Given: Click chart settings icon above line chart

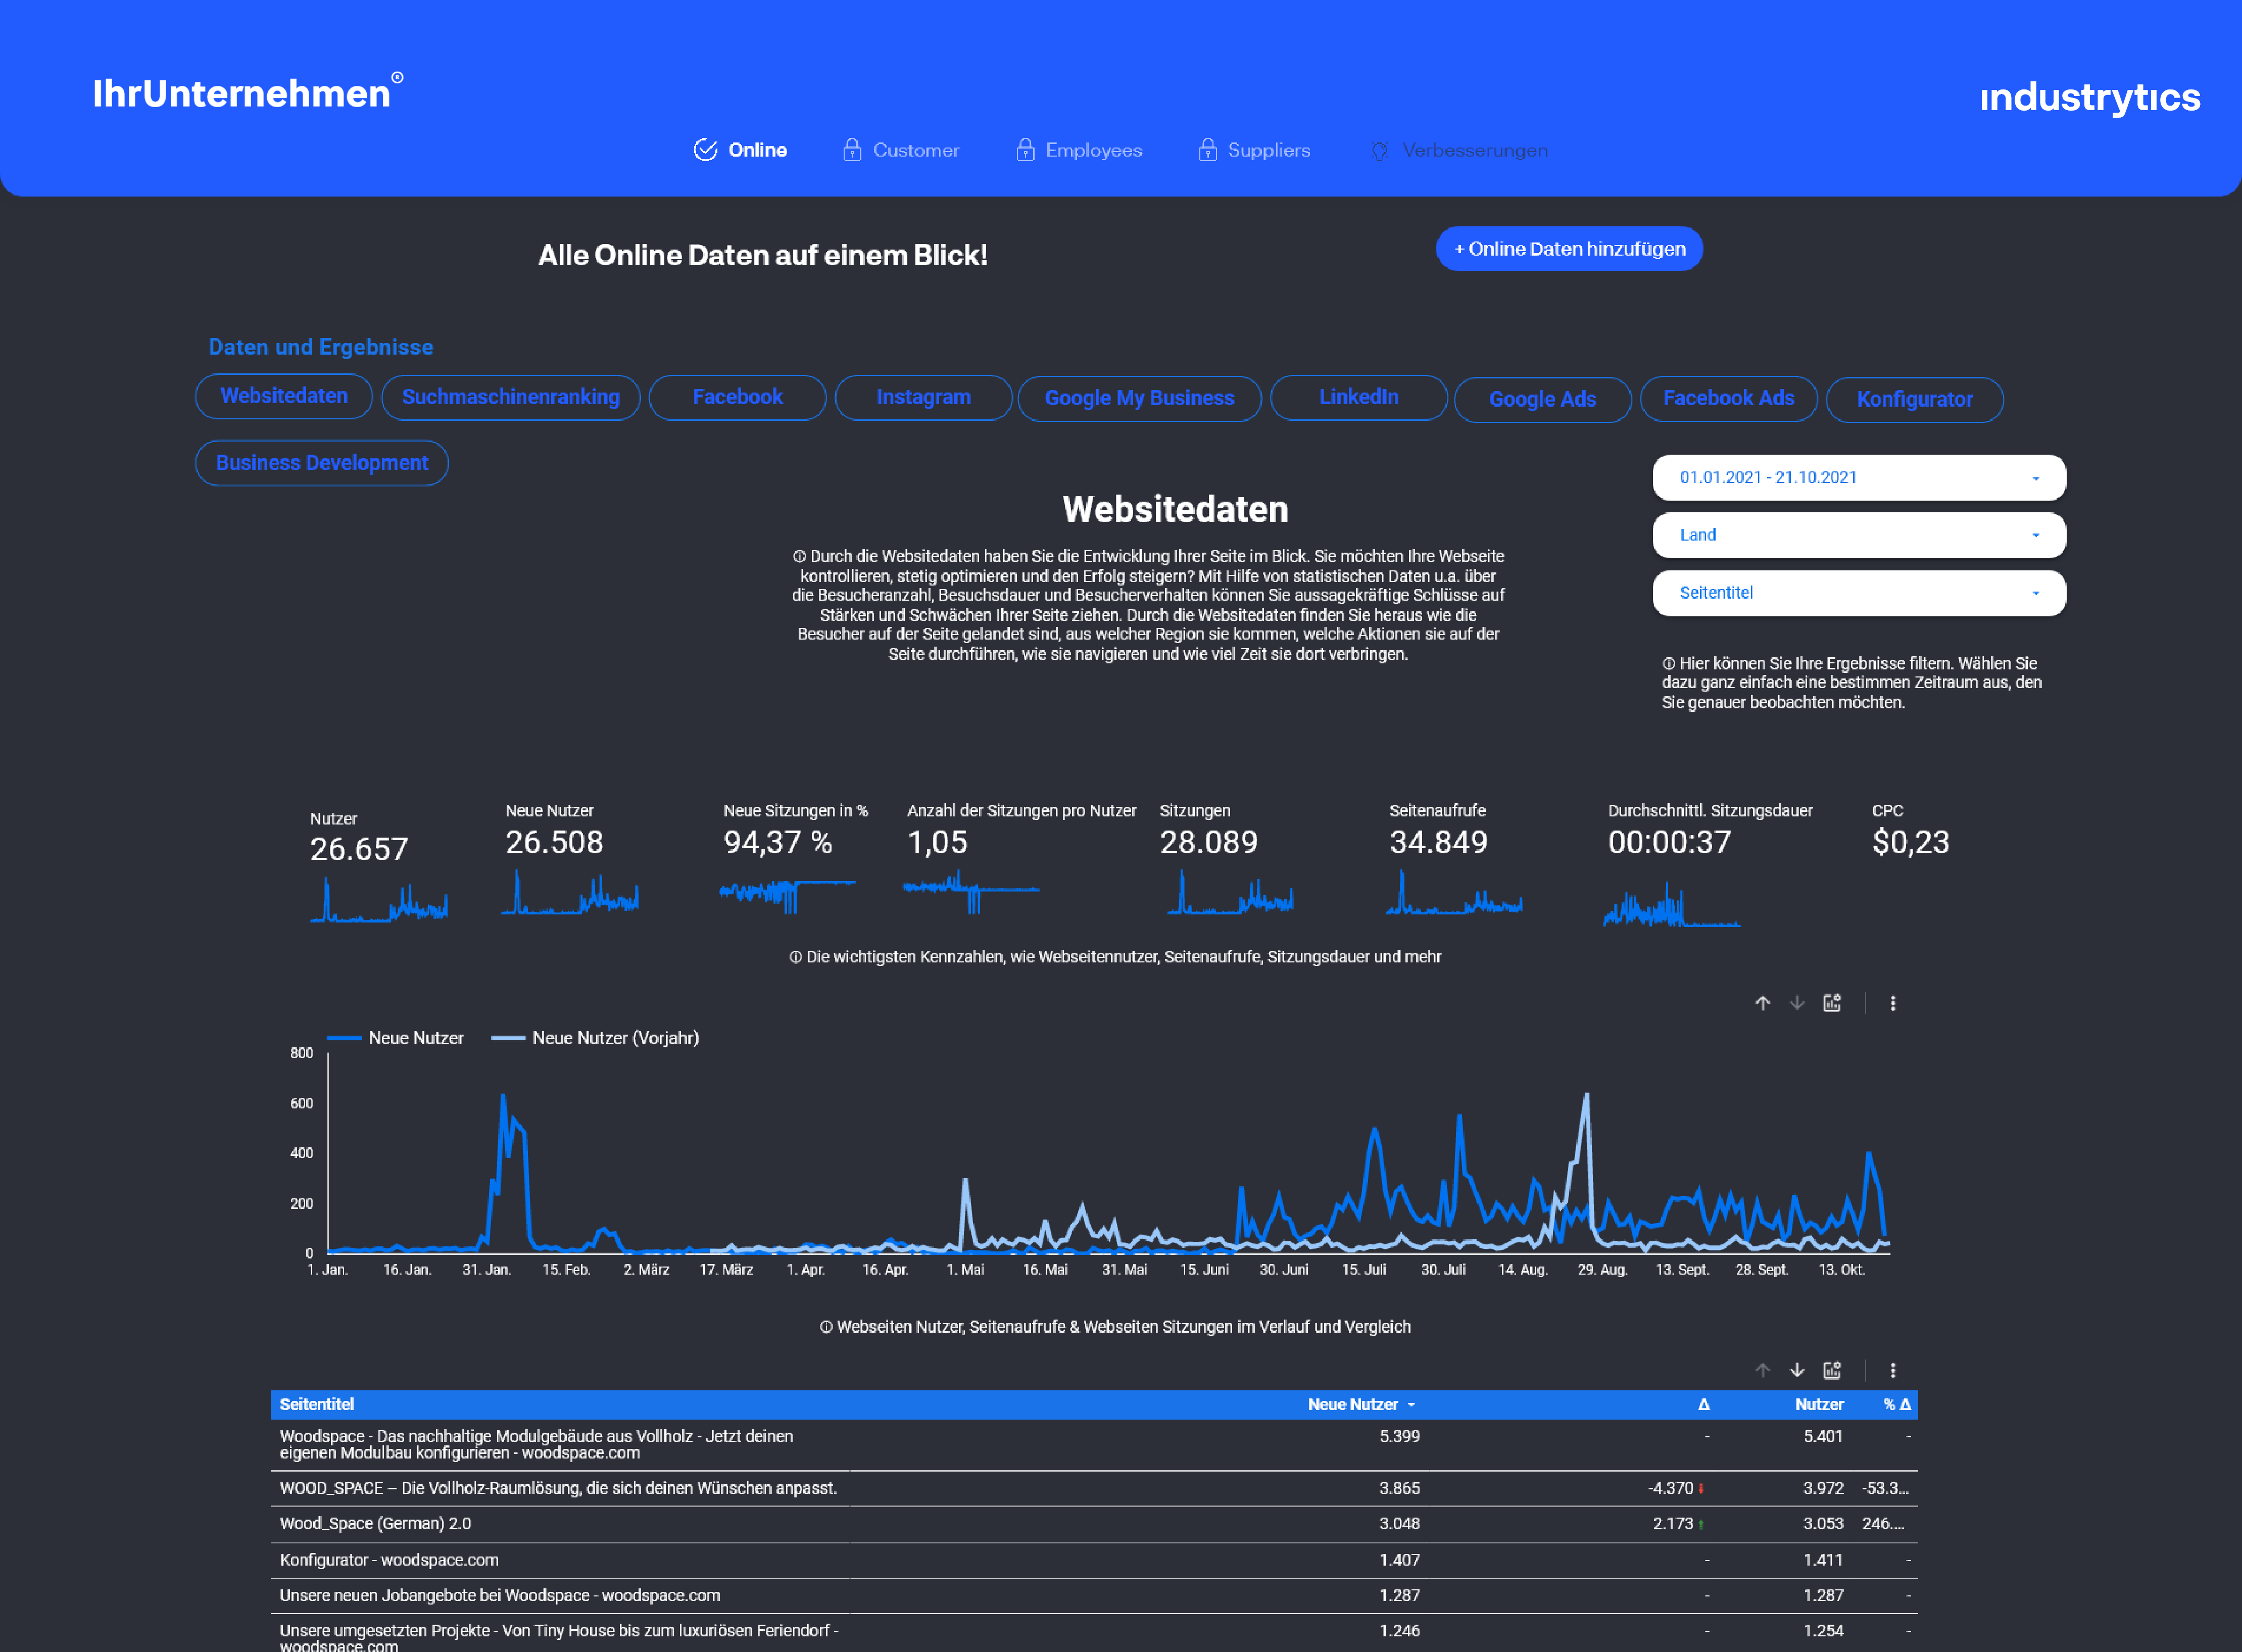Looking at the screenshot, I should pos(1831,1003).
